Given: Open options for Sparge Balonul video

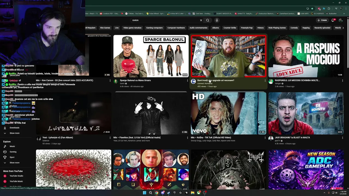Looking at the screenshot, I should (187, 81).
